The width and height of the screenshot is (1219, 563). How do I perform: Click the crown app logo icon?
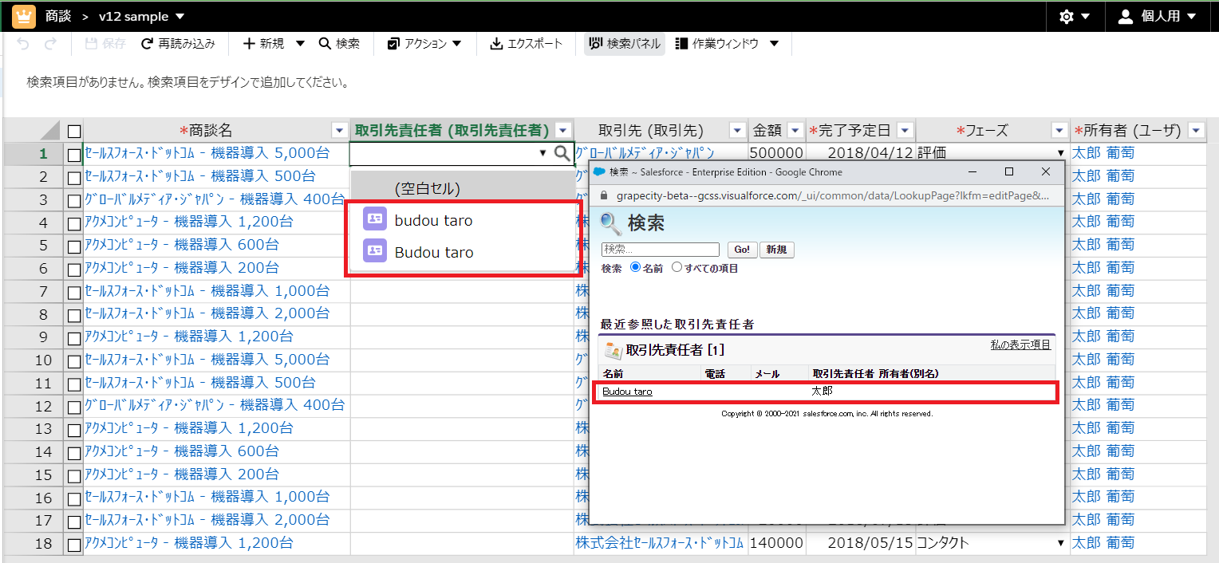tap(24, 16)
